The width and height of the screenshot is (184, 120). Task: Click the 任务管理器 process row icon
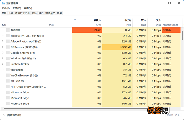tap(8, 69)
